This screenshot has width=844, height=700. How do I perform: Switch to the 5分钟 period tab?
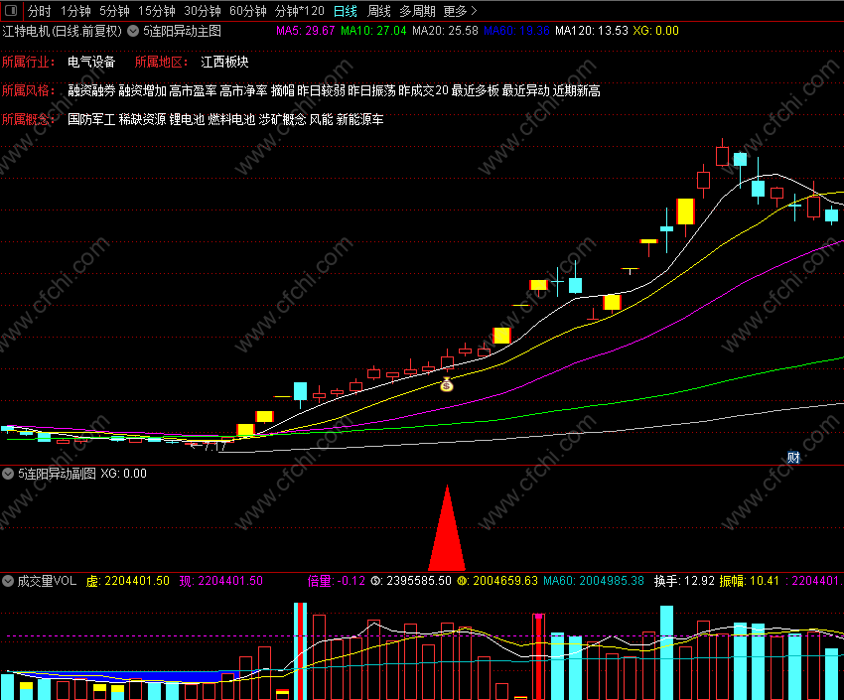pos(114,11)
